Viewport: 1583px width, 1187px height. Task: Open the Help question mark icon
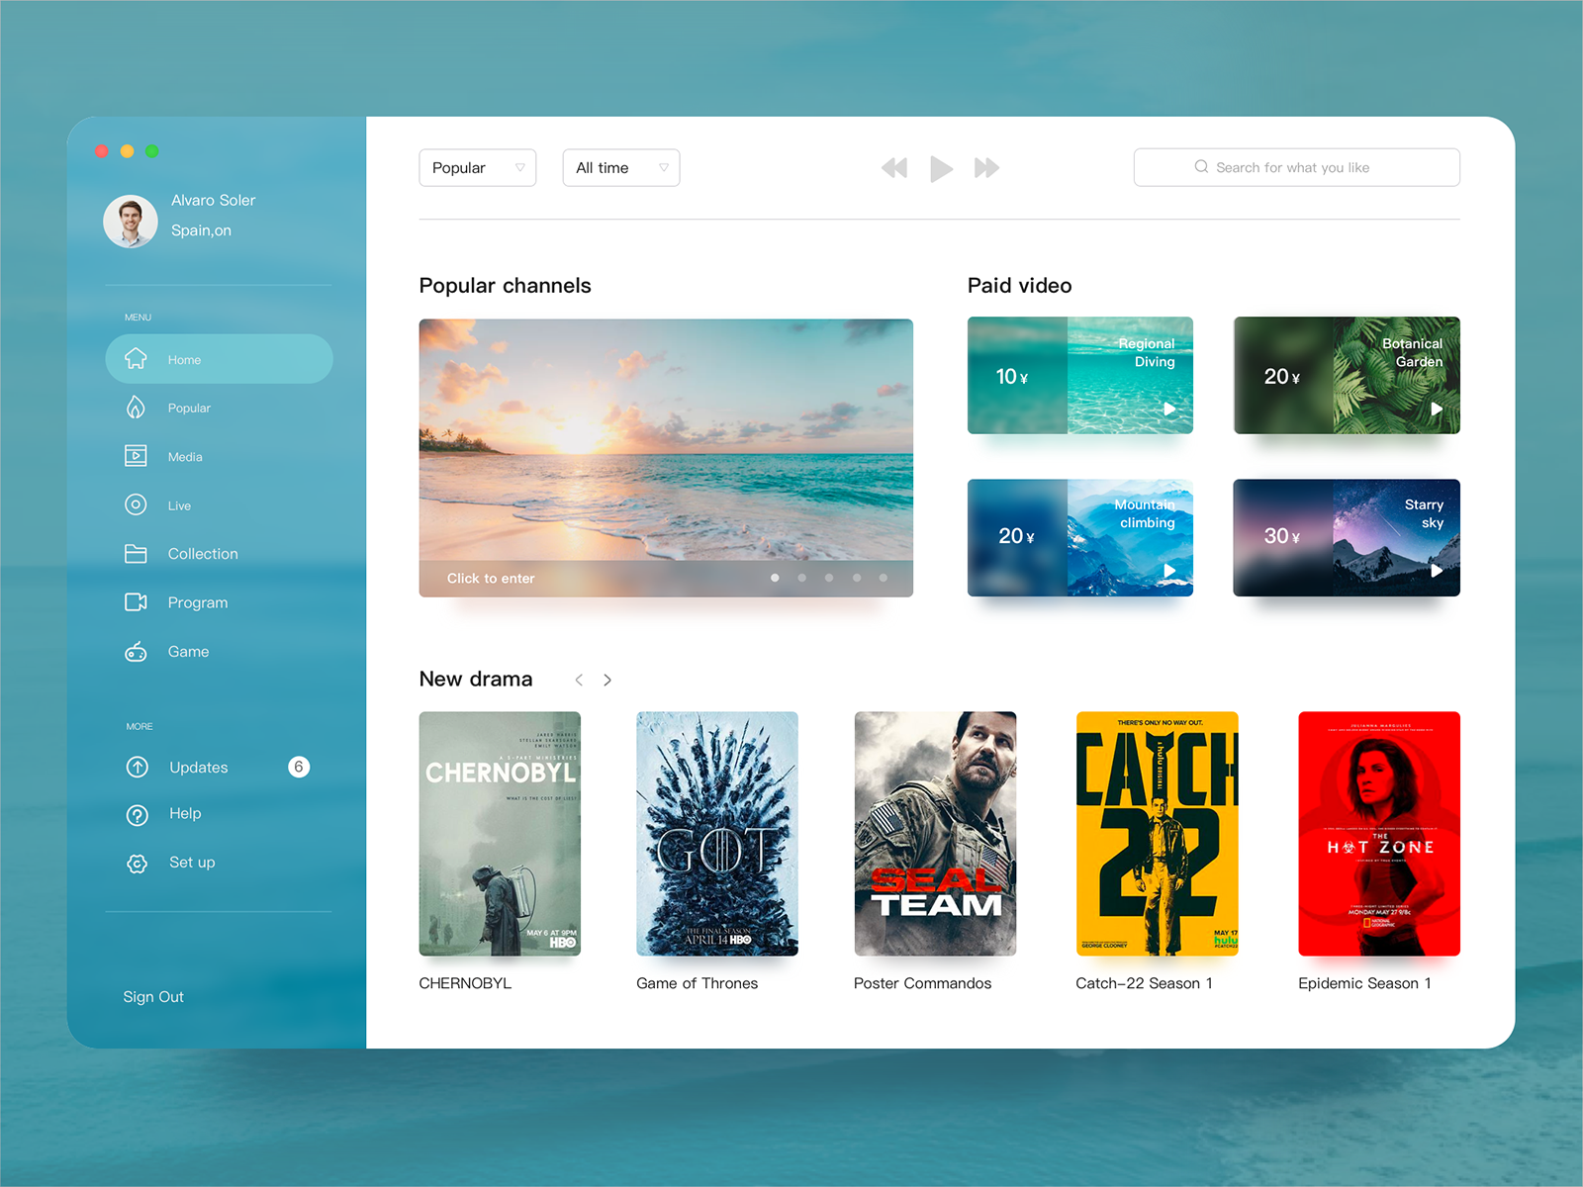click(137, 813)
